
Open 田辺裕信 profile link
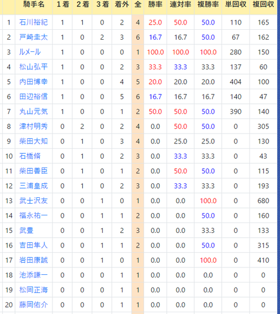tap(33, 96)
